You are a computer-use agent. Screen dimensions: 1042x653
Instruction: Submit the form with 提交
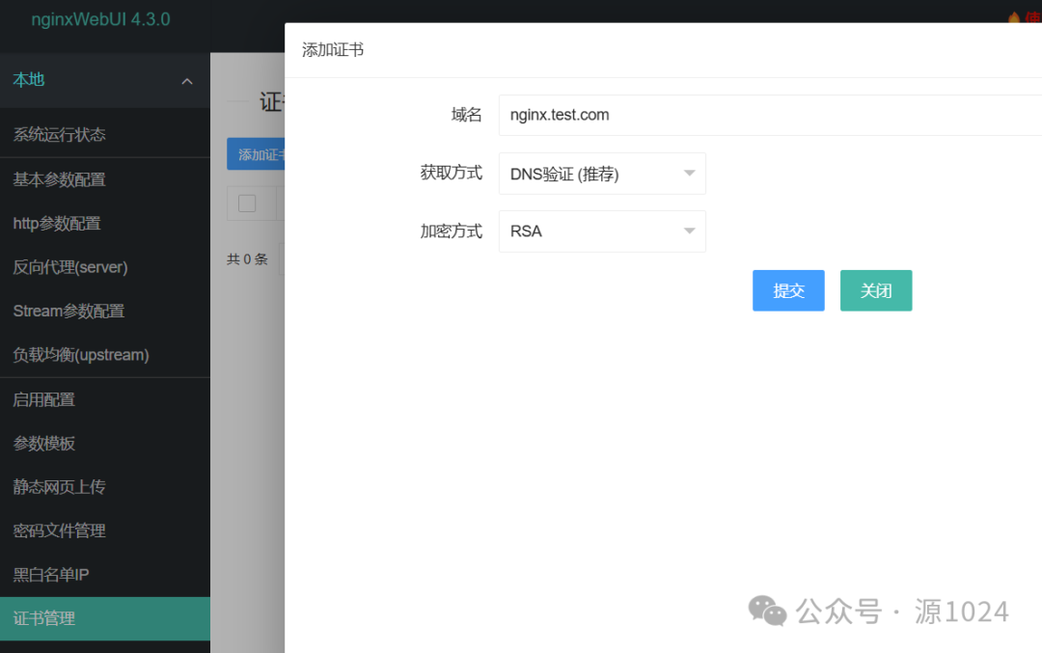788,290
